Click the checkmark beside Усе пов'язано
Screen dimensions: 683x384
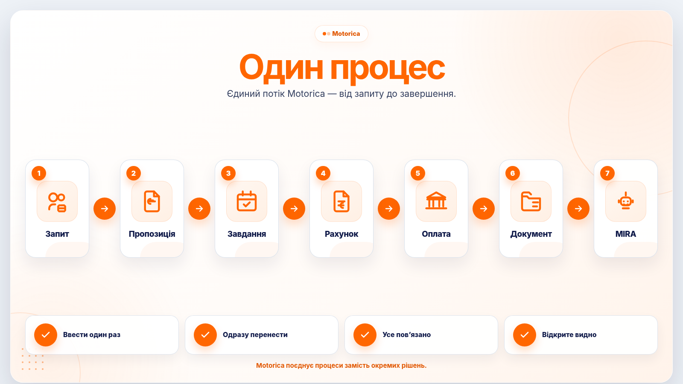(365, 335)
